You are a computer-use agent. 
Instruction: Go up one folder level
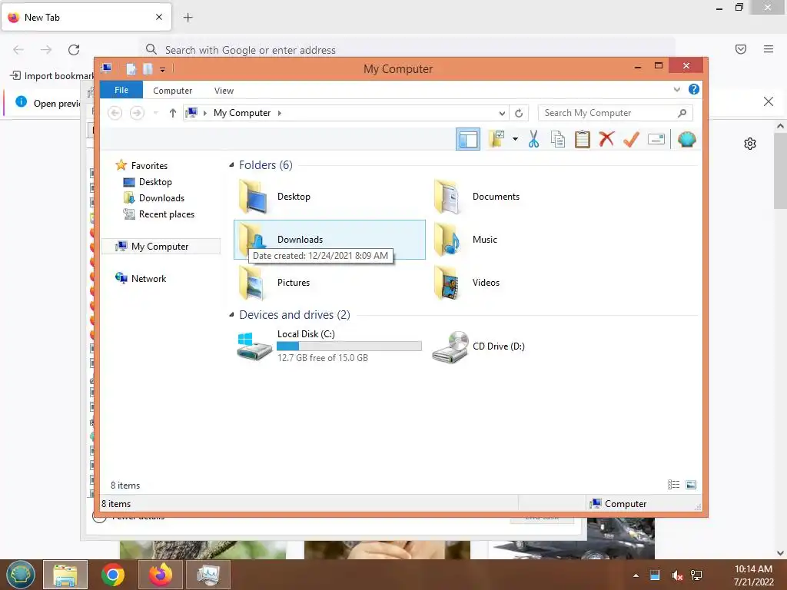[x=173, y=113]
